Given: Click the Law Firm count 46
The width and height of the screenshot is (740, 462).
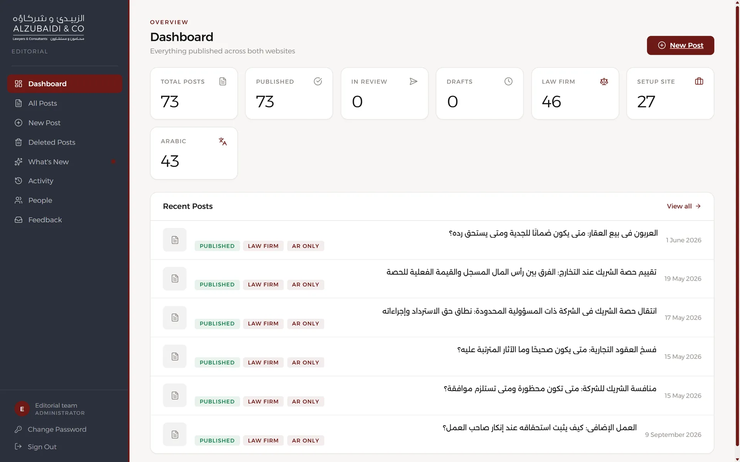Looking at the screenshot, I should click(x=552, y=102).
